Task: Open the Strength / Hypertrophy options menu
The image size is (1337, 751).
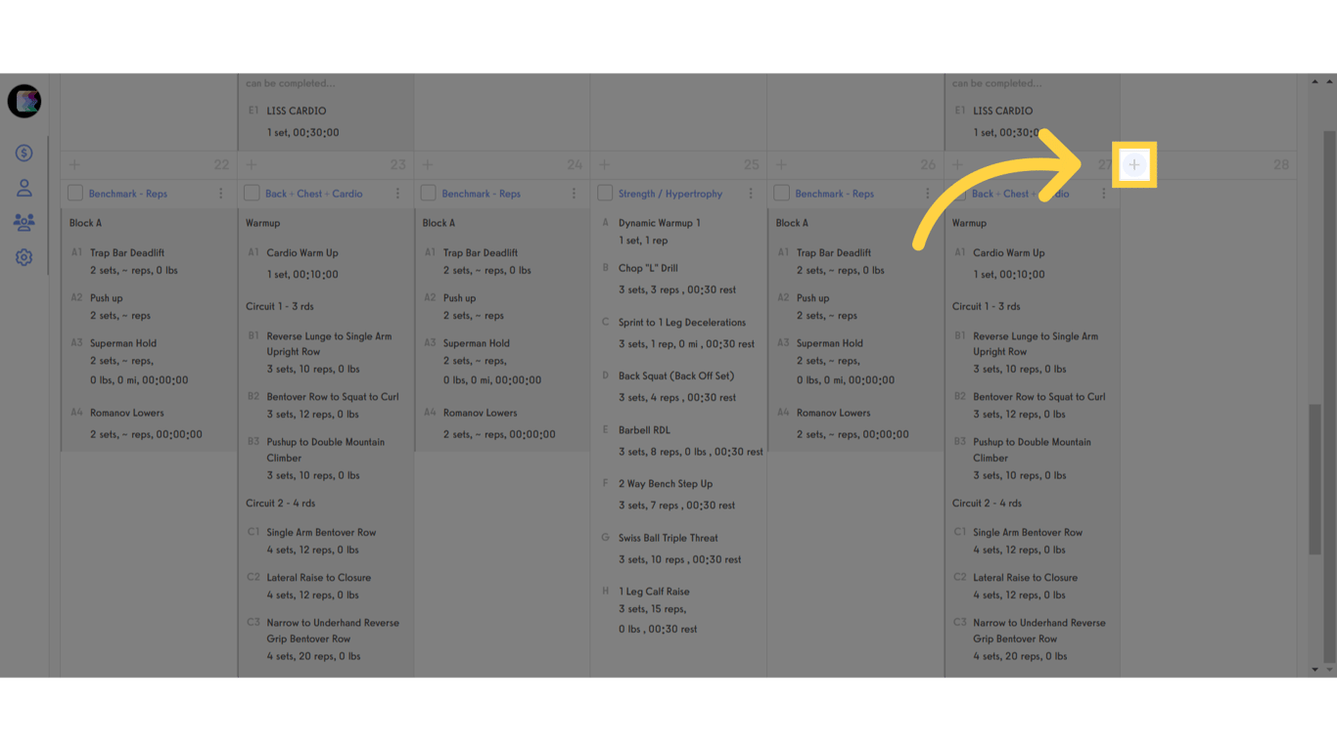Action: coord(751,194)
